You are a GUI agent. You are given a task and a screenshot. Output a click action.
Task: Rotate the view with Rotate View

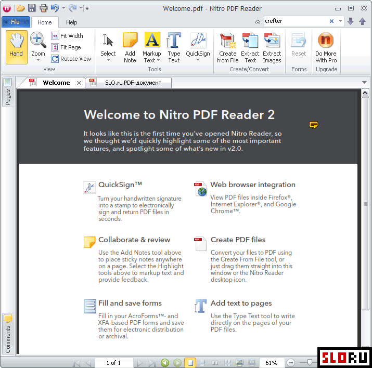click(x=71, y=59)
